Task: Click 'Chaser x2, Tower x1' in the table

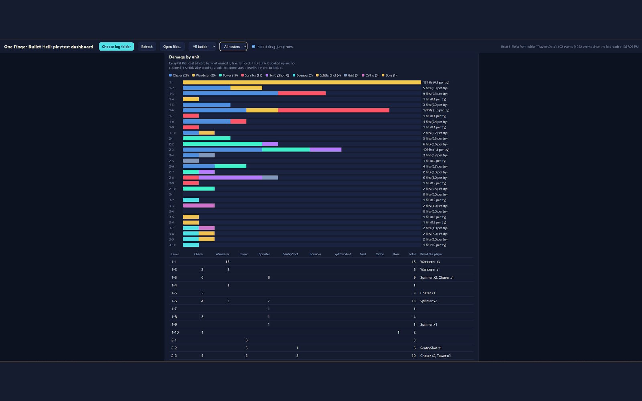Action: [435, 356]
